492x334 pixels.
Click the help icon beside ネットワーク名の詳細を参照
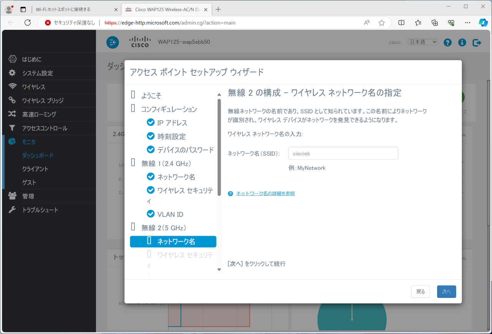coord(230,194)
